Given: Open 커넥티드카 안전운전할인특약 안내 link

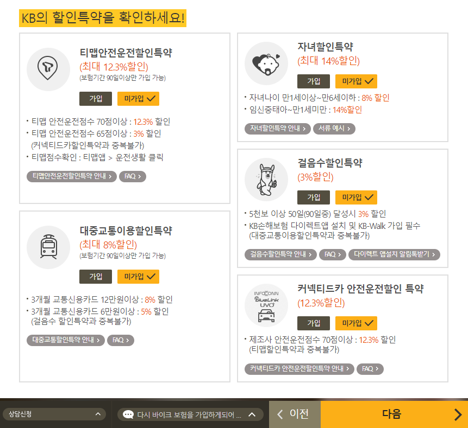Looking at the screenshot, I should point(299,369).
